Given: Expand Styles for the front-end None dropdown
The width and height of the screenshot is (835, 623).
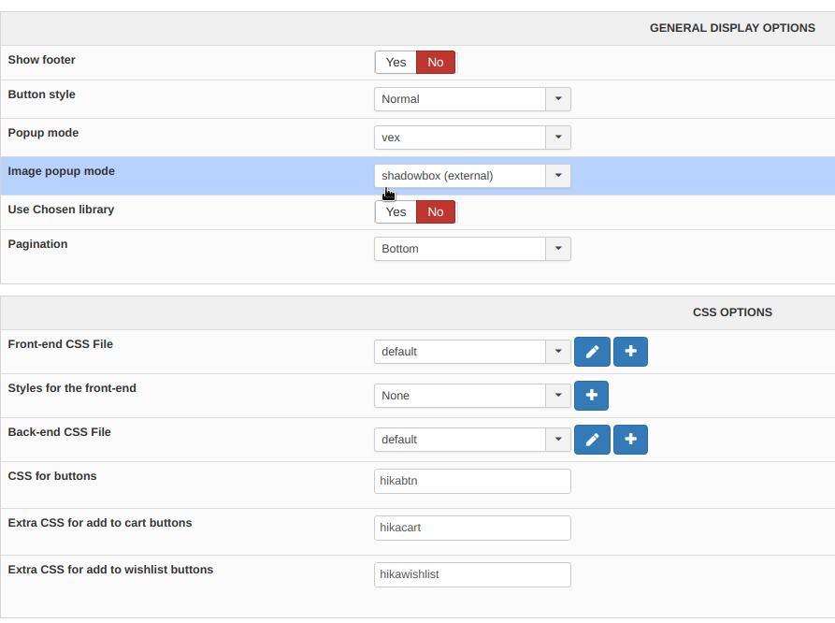Looking at the screenshot, I should coord(472,396).
